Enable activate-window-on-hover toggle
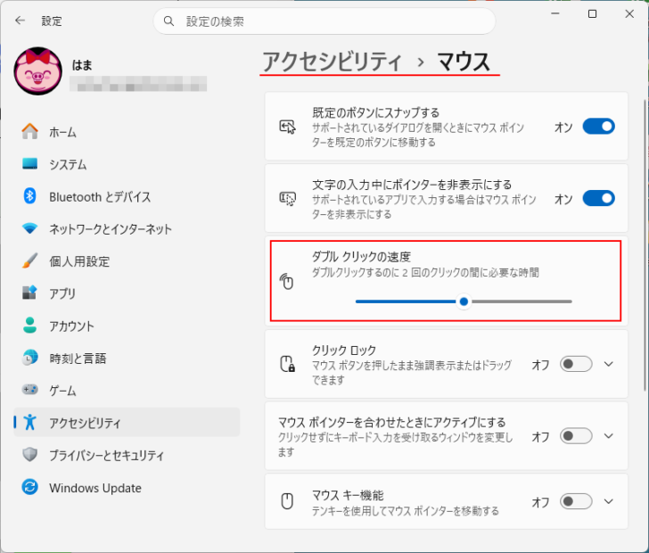This screenshot has width=649, height=553. click(x=576, y=436)
